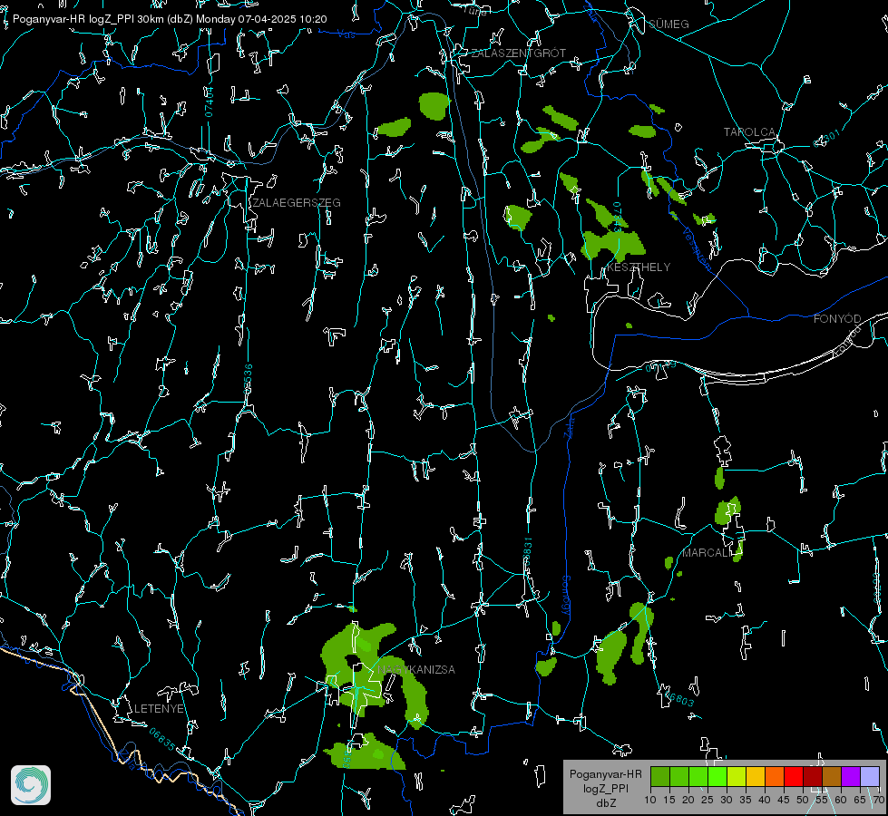Click the FONYÓD town label

click(837, 319)
